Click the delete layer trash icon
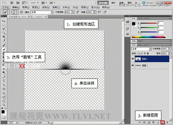 167,122
